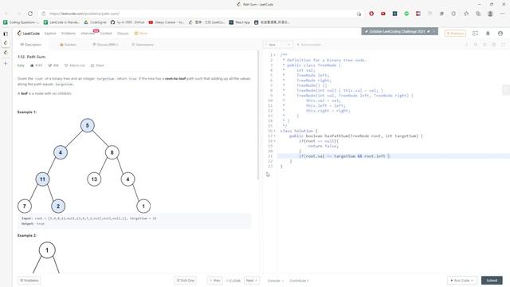Switch to the Description tab
The width and height of the screenshot is (510, 287).
[31, 45]
